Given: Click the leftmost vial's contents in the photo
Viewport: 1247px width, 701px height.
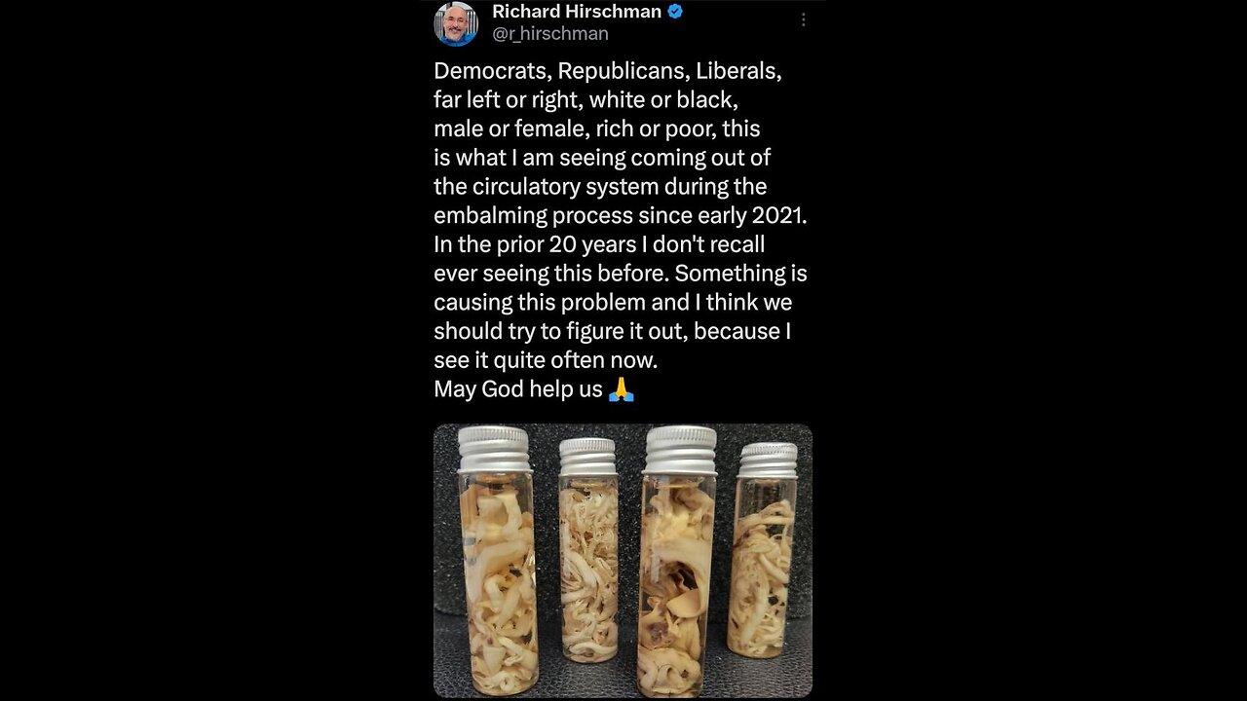Looking at the screenshot, I should 497,584.
